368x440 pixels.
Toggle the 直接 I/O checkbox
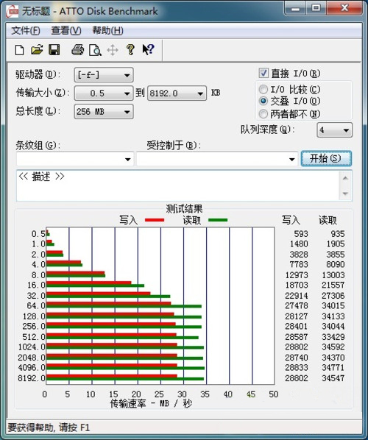(x=263, y=73)
